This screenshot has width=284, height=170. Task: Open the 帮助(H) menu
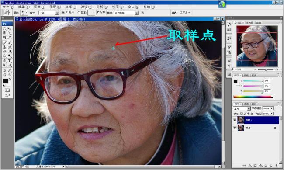point(149,7)
